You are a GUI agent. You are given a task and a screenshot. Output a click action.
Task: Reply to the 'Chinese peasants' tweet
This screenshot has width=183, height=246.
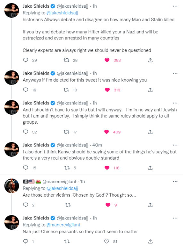pos(26,241)
